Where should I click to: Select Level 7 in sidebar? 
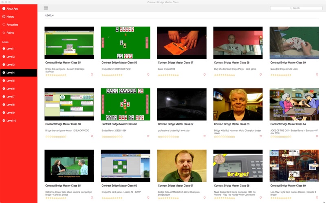pos(19,97)
